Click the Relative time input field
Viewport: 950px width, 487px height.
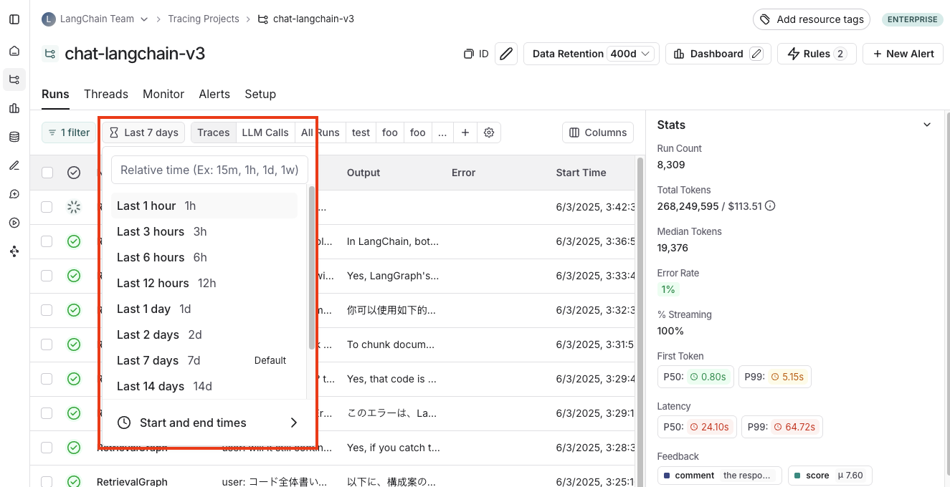[209, 170]
